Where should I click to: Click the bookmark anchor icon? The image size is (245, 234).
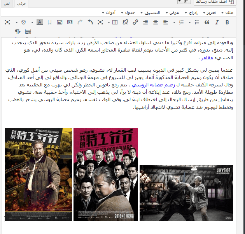pos(49,22)
